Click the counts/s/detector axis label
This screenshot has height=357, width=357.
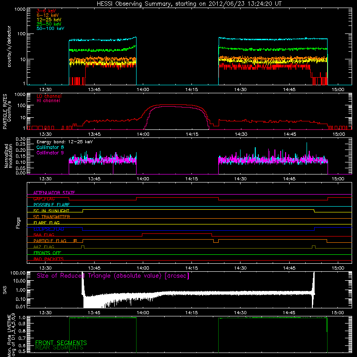9,46
